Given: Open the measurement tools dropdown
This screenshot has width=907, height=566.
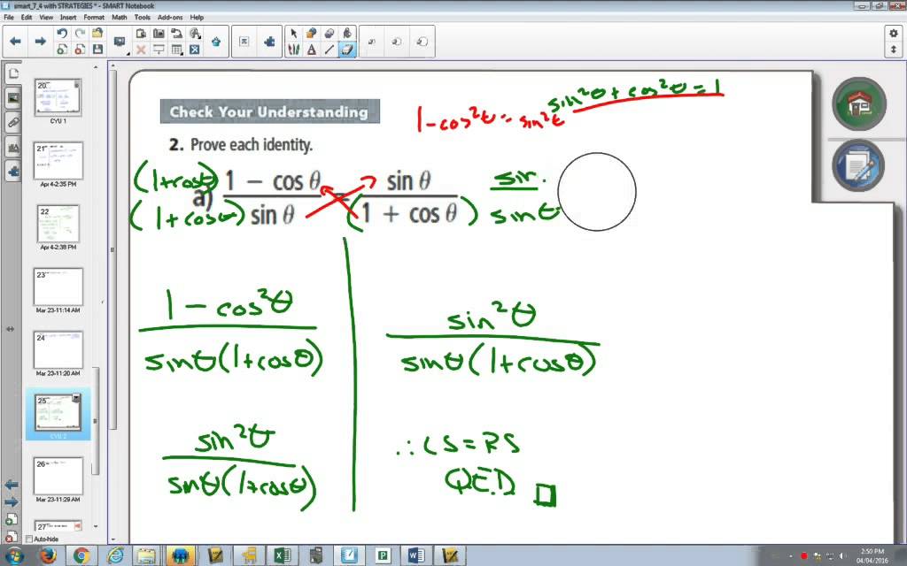Looking at the screenshot, I should (195, 34).
